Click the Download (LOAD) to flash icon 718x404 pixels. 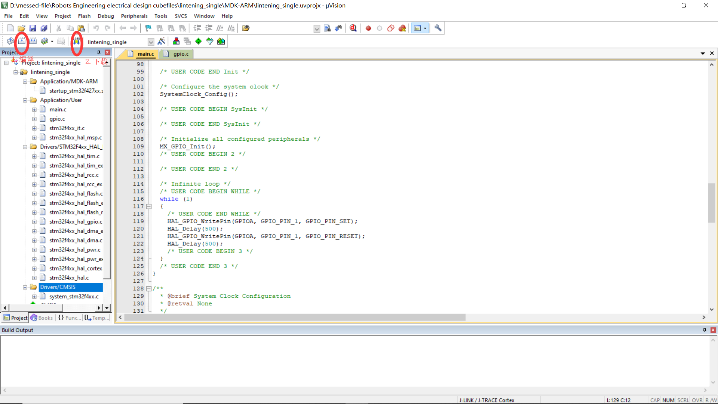pyautogui.click(x=77, y=41)
